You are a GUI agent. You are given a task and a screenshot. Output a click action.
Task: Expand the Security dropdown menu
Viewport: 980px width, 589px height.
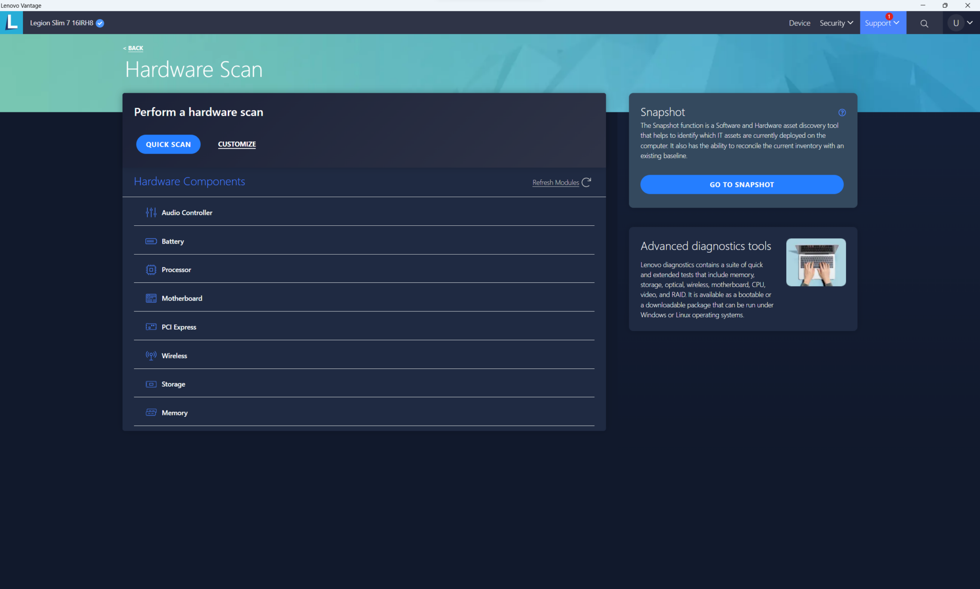pos(836,23)
